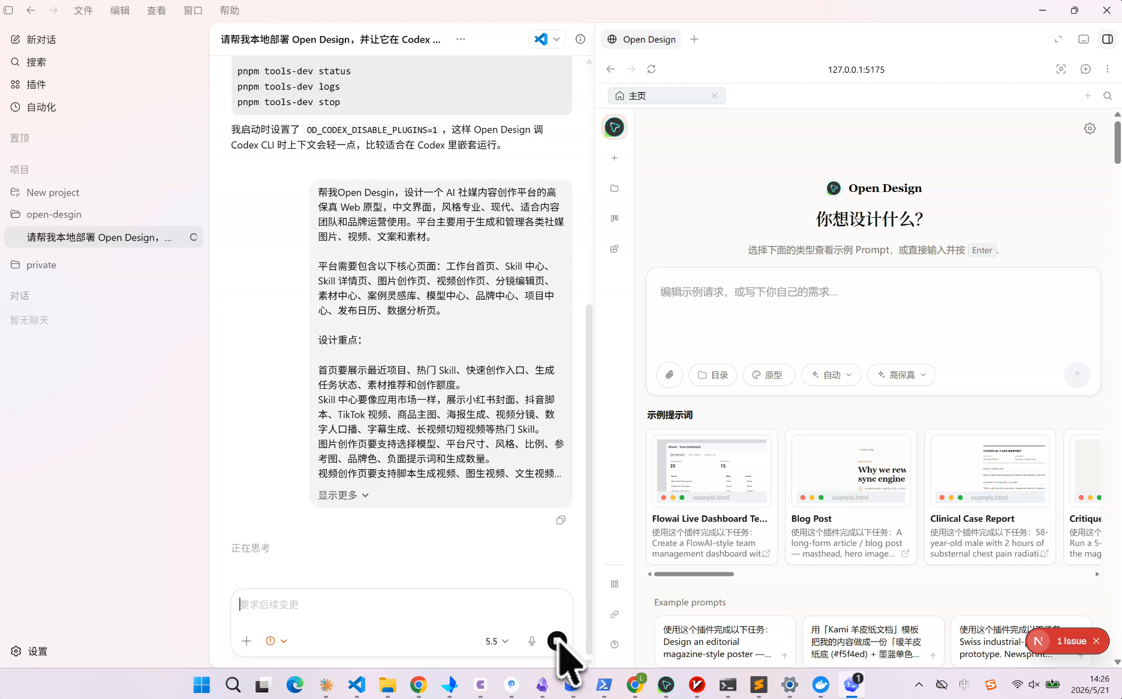Open Open Design settings gear

coord(1090,128)
